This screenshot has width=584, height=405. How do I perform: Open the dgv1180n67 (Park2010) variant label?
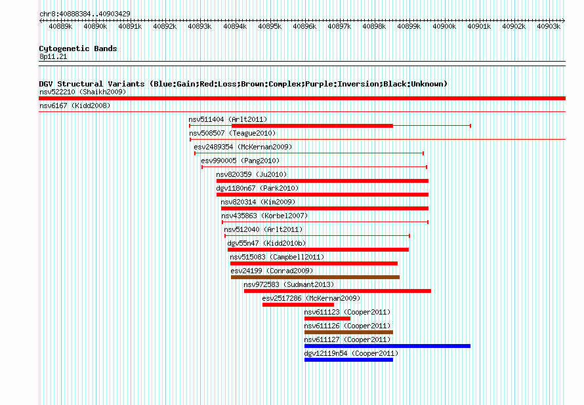pos(257,188)
